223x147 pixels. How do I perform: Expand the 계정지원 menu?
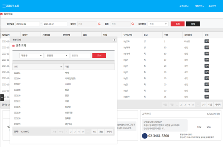pos(199,6)
